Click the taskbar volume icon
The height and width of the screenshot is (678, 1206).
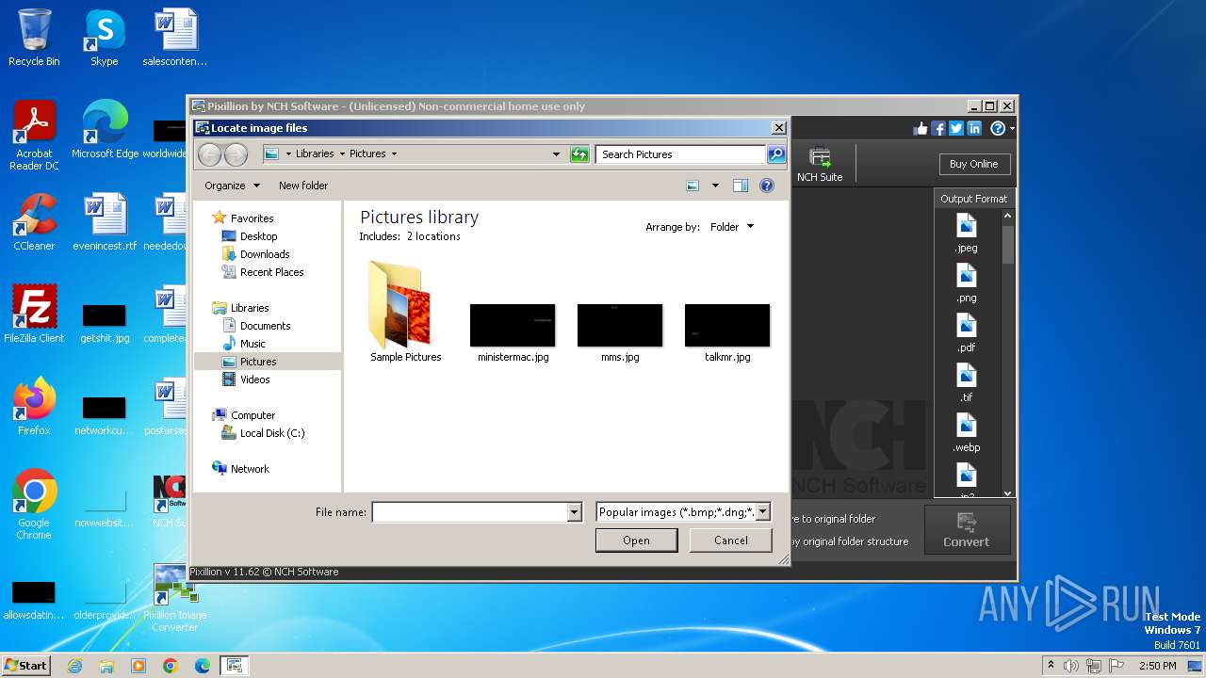pos(1071,666)
